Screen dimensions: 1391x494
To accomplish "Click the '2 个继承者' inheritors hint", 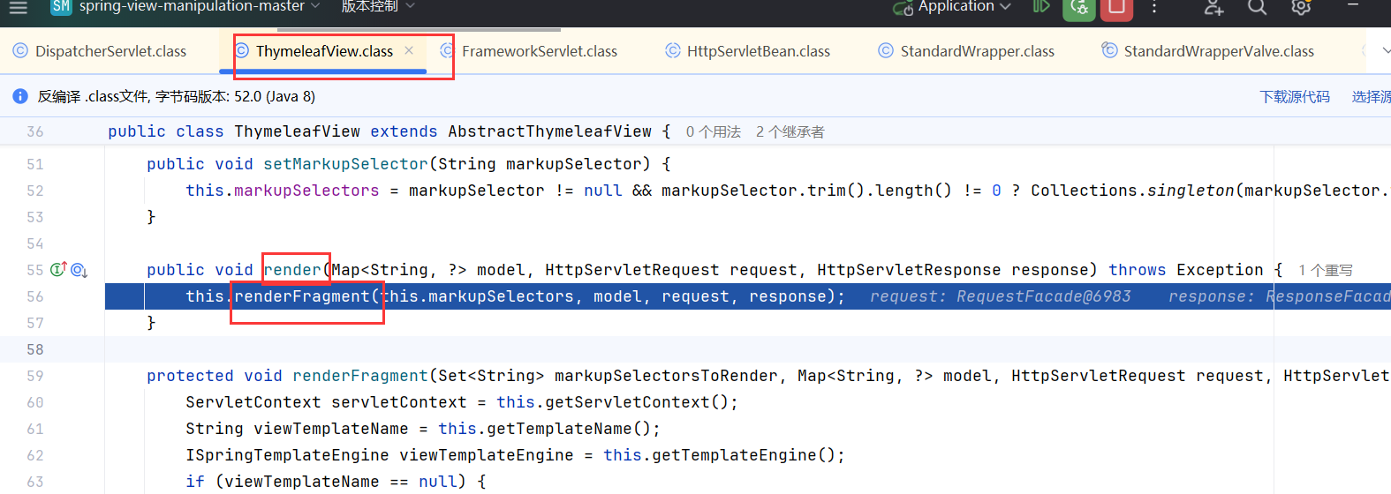I will pos(790,131).
